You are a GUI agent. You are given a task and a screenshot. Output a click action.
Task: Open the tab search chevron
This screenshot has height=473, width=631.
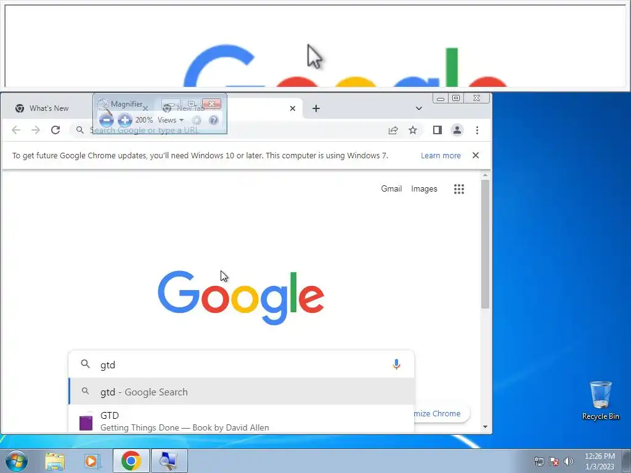coord(419,108)
